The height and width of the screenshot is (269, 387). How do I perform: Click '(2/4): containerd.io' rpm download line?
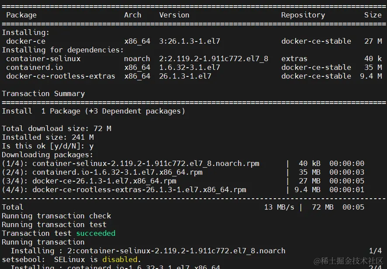[183, 172]
